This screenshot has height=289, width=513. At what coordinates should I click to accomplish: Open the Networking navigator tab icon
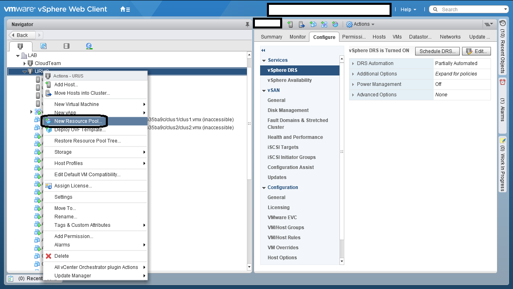coord(89,46)
